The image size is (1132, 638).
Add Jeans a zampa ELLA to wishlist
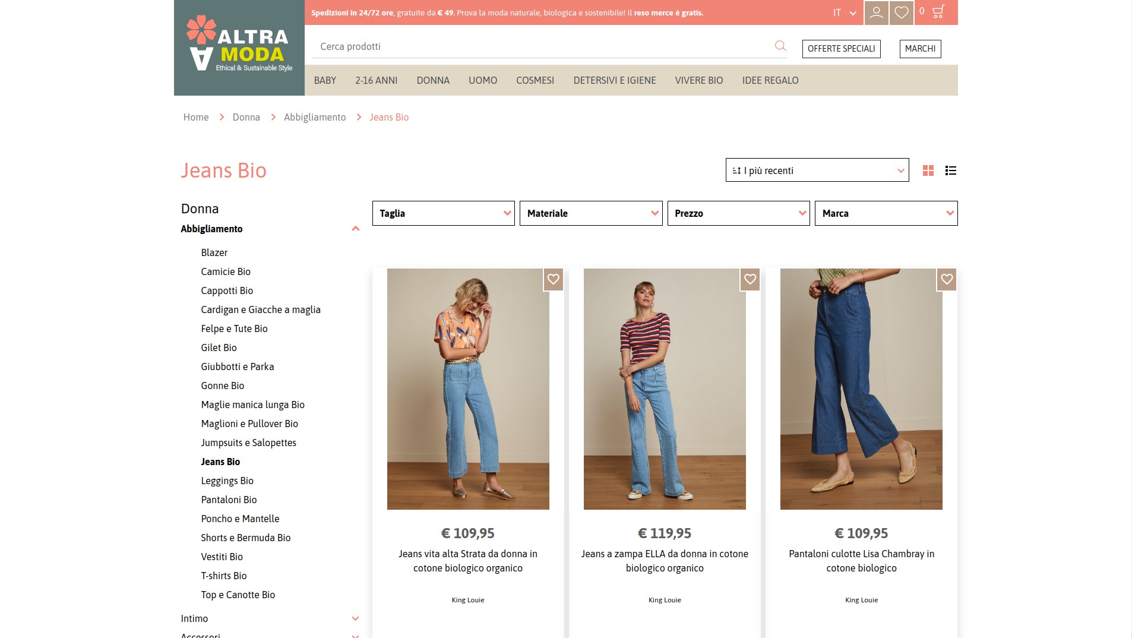[750, 279]
